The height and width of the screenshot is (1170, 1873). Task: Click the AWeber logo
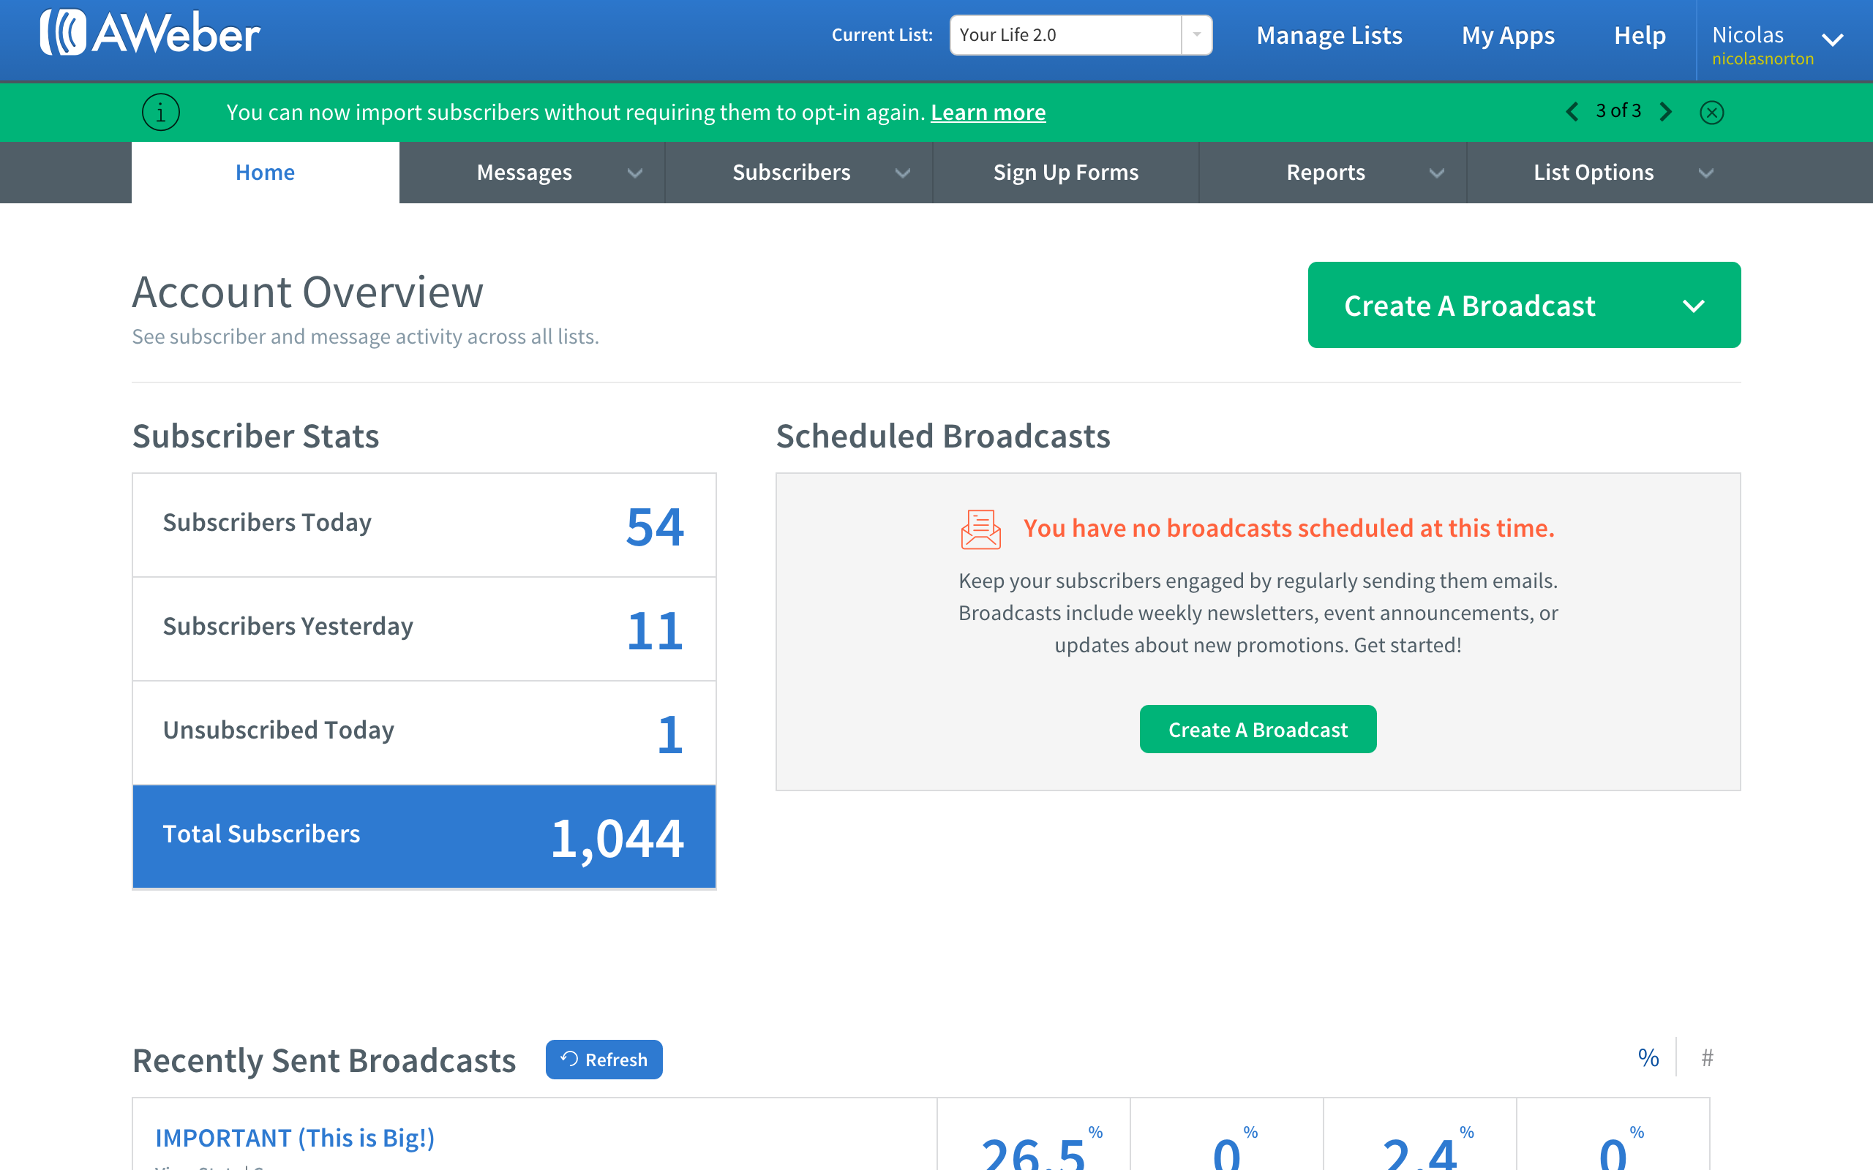150,32
